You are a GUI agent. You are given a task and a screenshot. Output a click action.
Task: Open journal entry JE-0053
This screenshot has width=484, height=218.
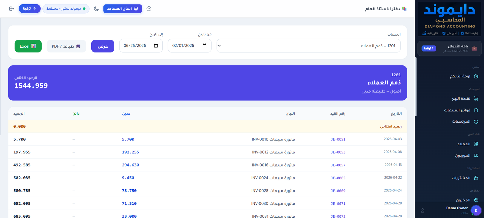[x=338, y=152]
